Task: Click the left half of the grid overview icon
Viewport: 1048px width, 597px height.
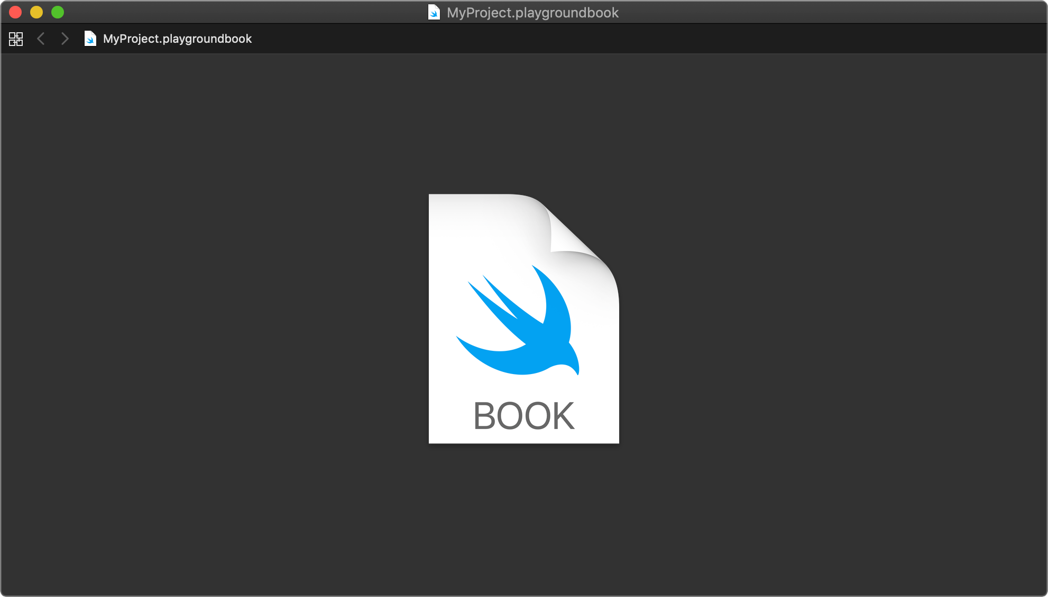Action: click(x=13, y=39)
